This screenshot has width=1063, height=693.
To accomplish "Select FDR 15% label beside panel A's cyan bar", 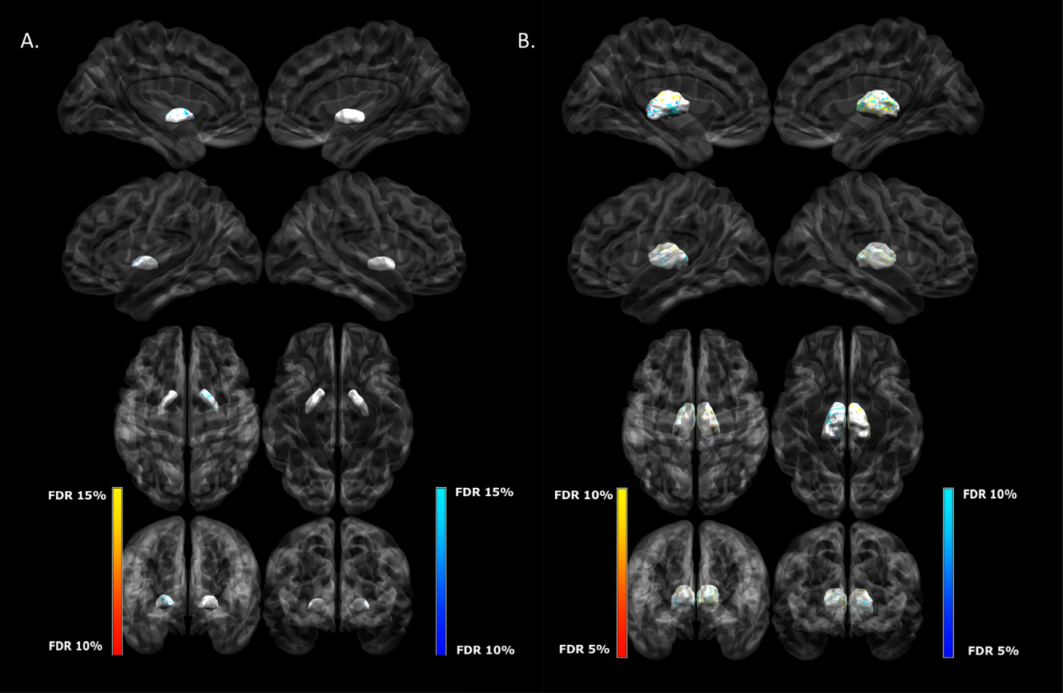I will [484, 492].
